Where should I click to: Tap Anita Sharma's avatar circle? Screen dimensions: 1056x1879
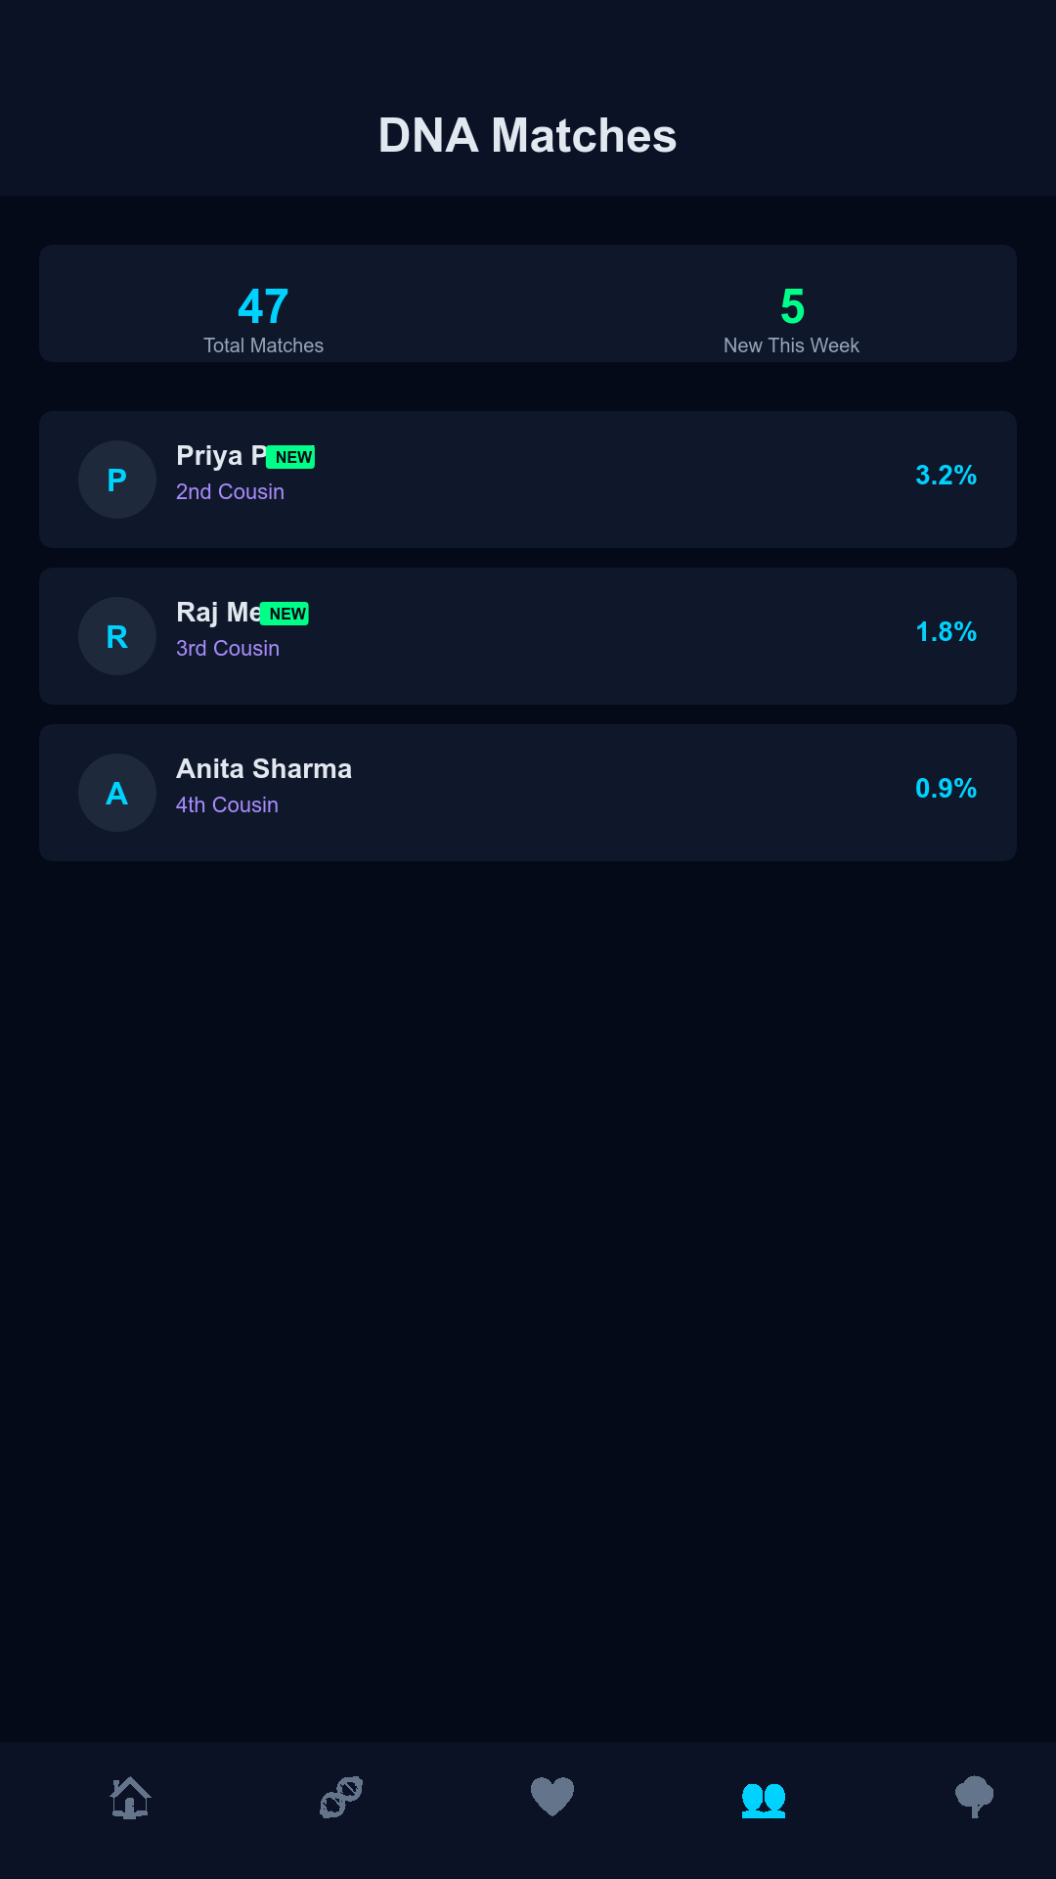pos(117,793)
